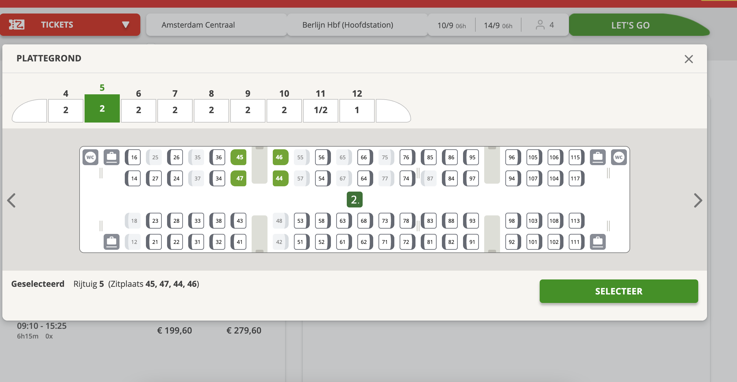737x382 pixels.
Task: Click the top-left WC toilet icon
Action: point(90,157)
